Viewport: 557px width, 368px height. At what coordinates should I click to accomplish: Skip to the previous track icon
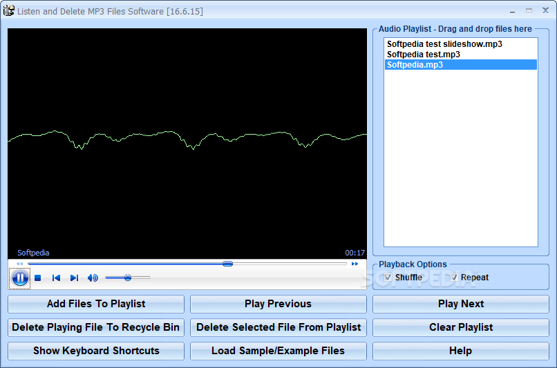[x=56, y=278]
